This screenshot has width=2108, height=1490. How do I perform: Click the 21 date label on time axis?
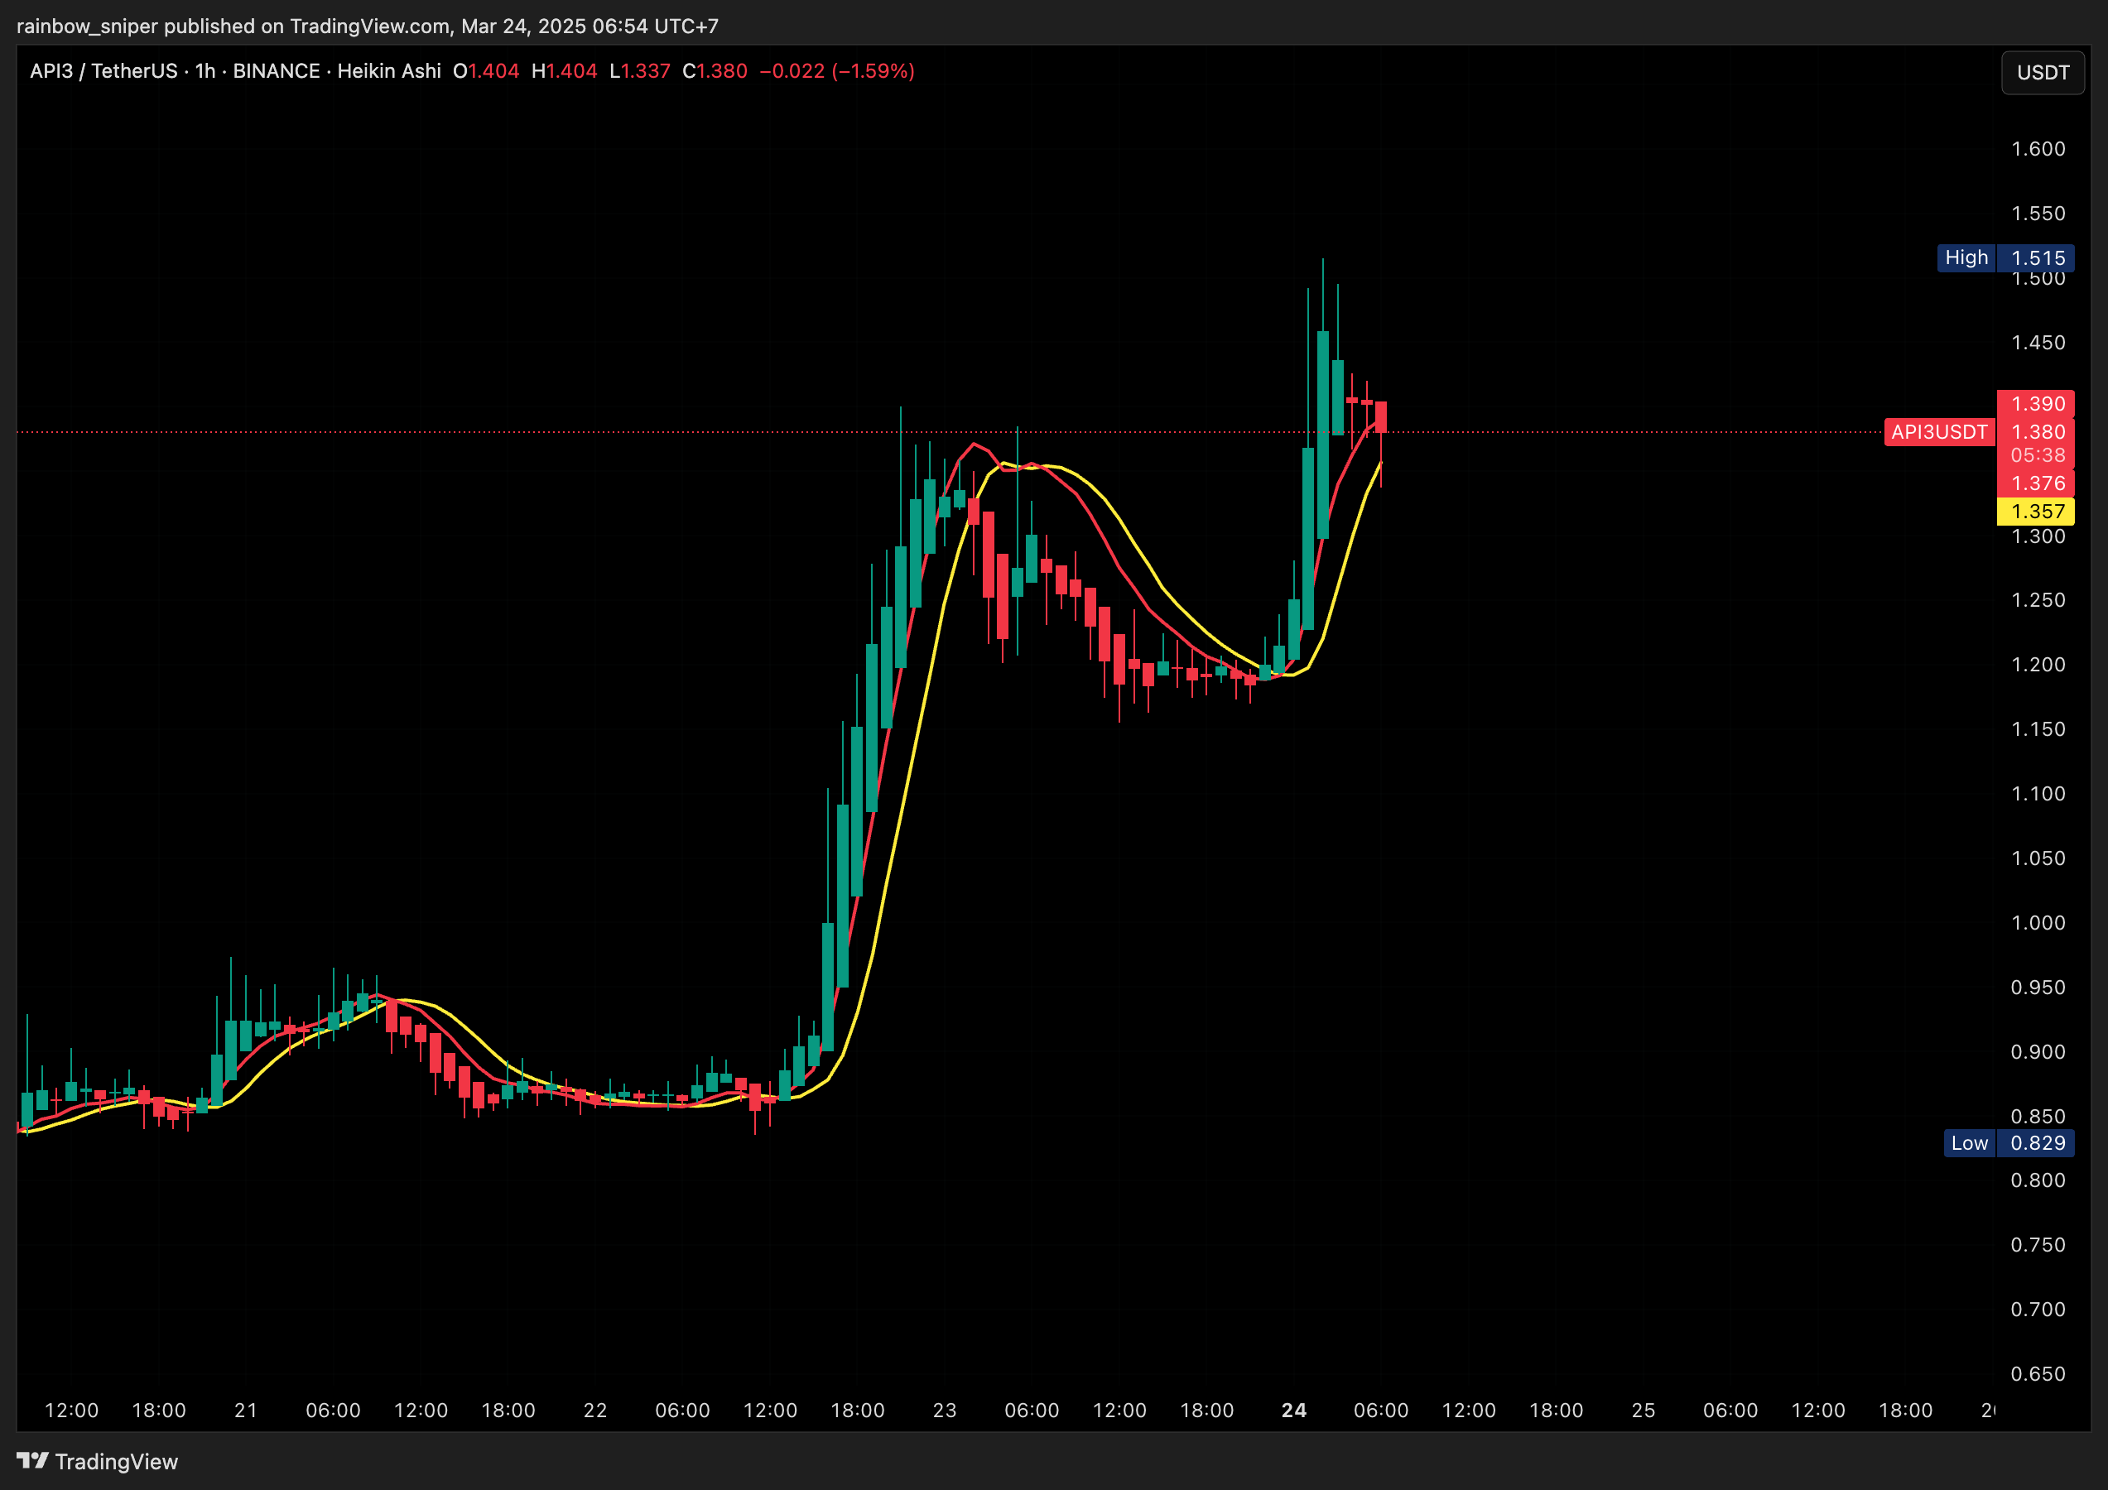246,1411
